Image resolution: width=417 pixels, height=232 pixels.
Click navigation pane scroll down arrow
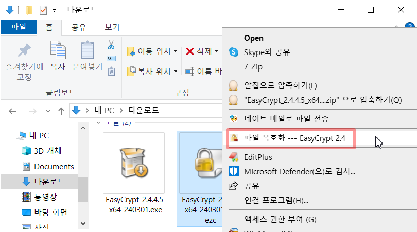pyautogui.click(x=83, y=223)
